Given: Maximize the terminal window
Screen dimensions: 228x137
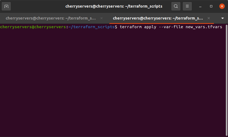Looking at the screenshot, I should pyautogui.click(x=211, y=6).
